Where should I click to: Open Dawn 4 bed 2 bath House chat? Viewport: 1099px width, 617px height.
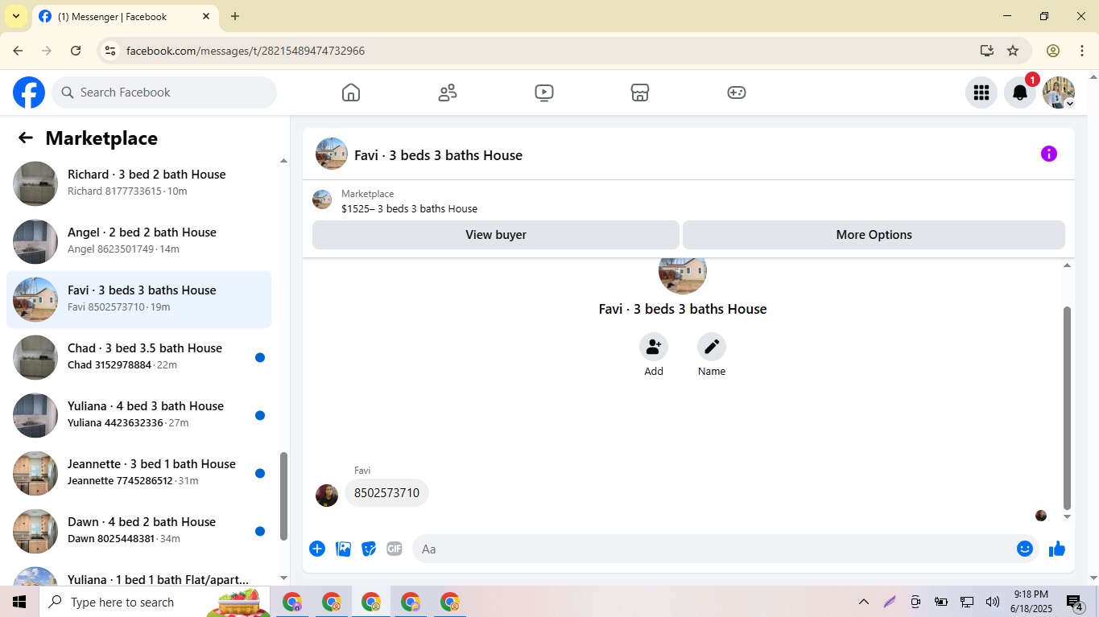point(138,531)
